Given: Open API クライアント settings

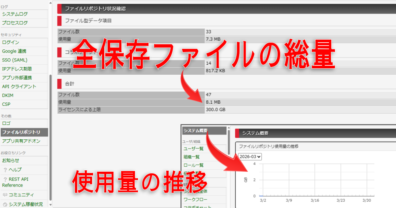Looking at the screenshot, I should coord(19,87).
